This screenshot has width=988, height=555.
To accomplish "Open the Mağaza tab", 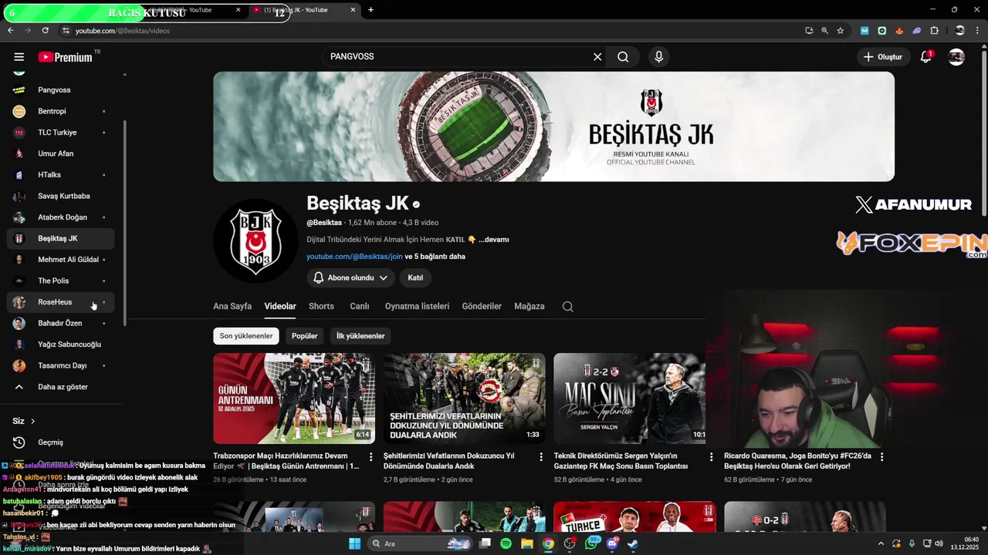I will tap(530, 307).
